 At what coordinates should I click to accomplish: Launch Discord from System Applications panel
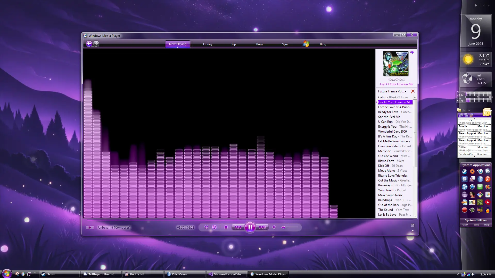[x=488, y=171]
